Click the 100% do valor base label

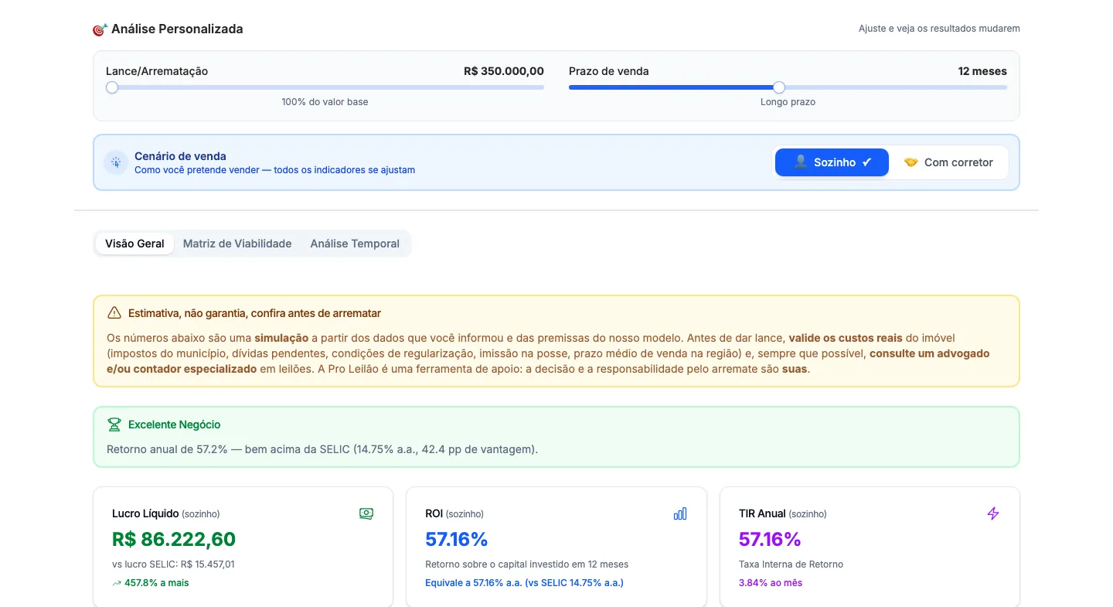(x=325, y=102)
